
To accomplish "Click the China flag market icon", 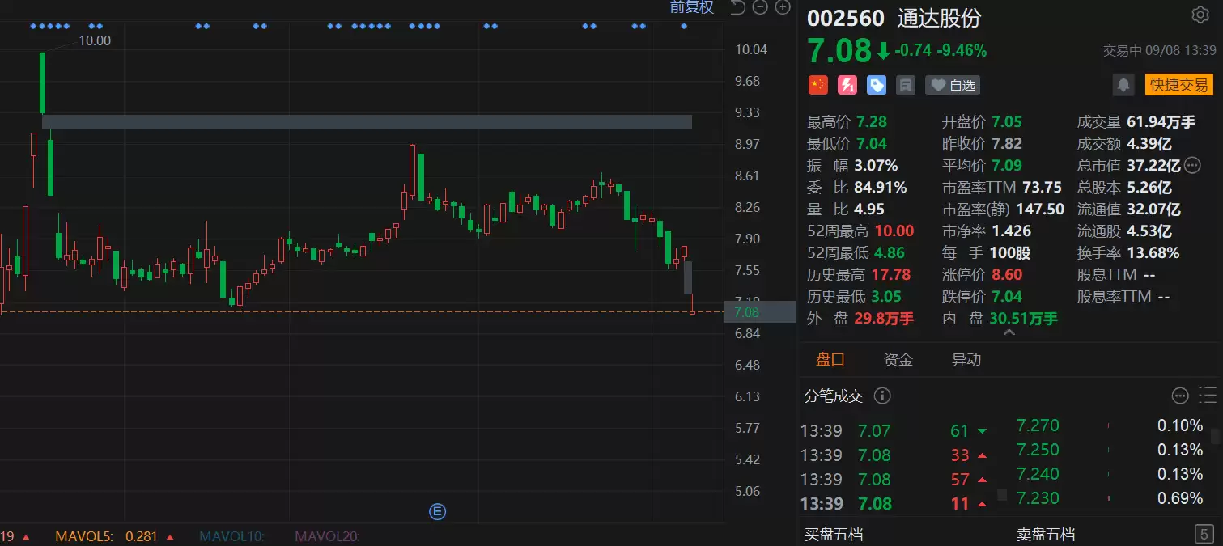I will tap(818, 84).
